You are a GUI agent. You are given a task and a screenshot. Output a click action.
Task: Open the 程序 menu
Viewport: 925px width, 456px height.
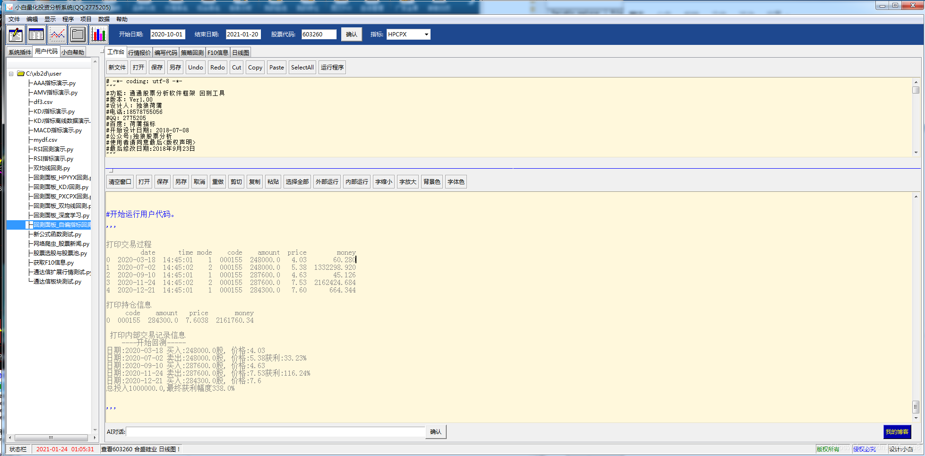pos(68,19)
